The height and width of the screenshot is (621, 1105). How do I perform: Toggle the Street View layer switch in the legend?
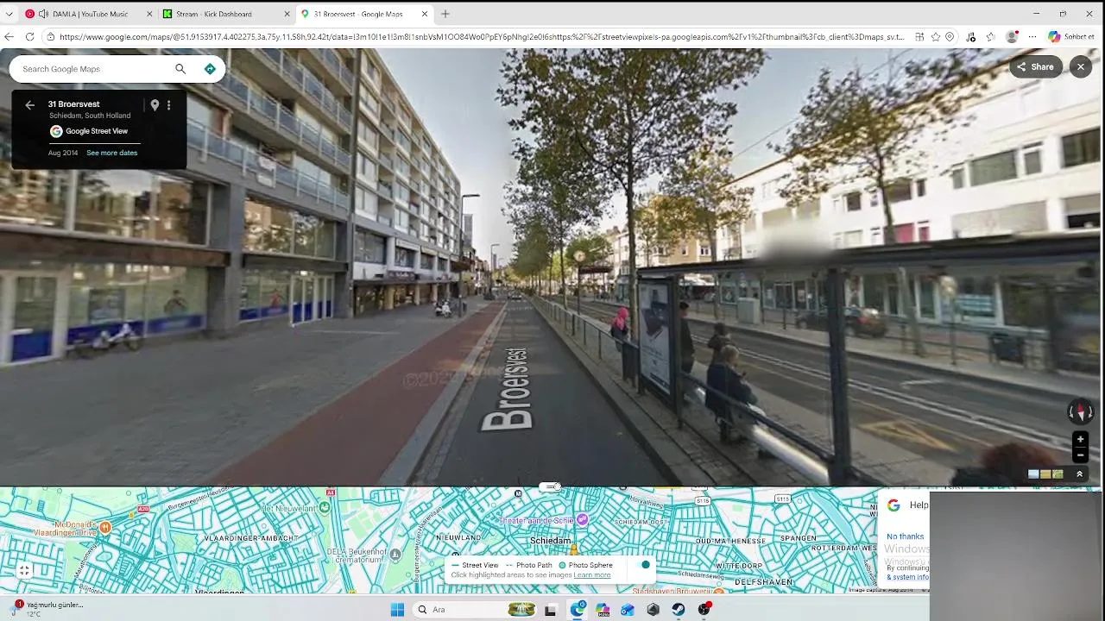pyautogui.click(x=643, y=565)
